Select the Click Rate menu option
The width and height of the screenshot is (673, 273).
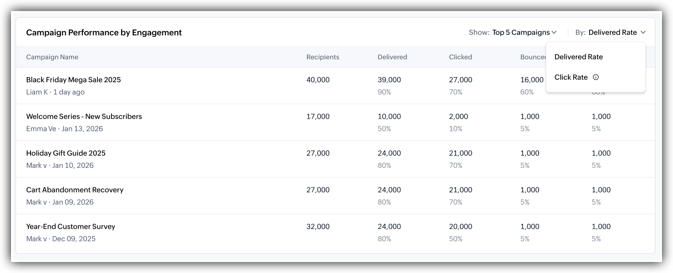(x=571, y=77)
